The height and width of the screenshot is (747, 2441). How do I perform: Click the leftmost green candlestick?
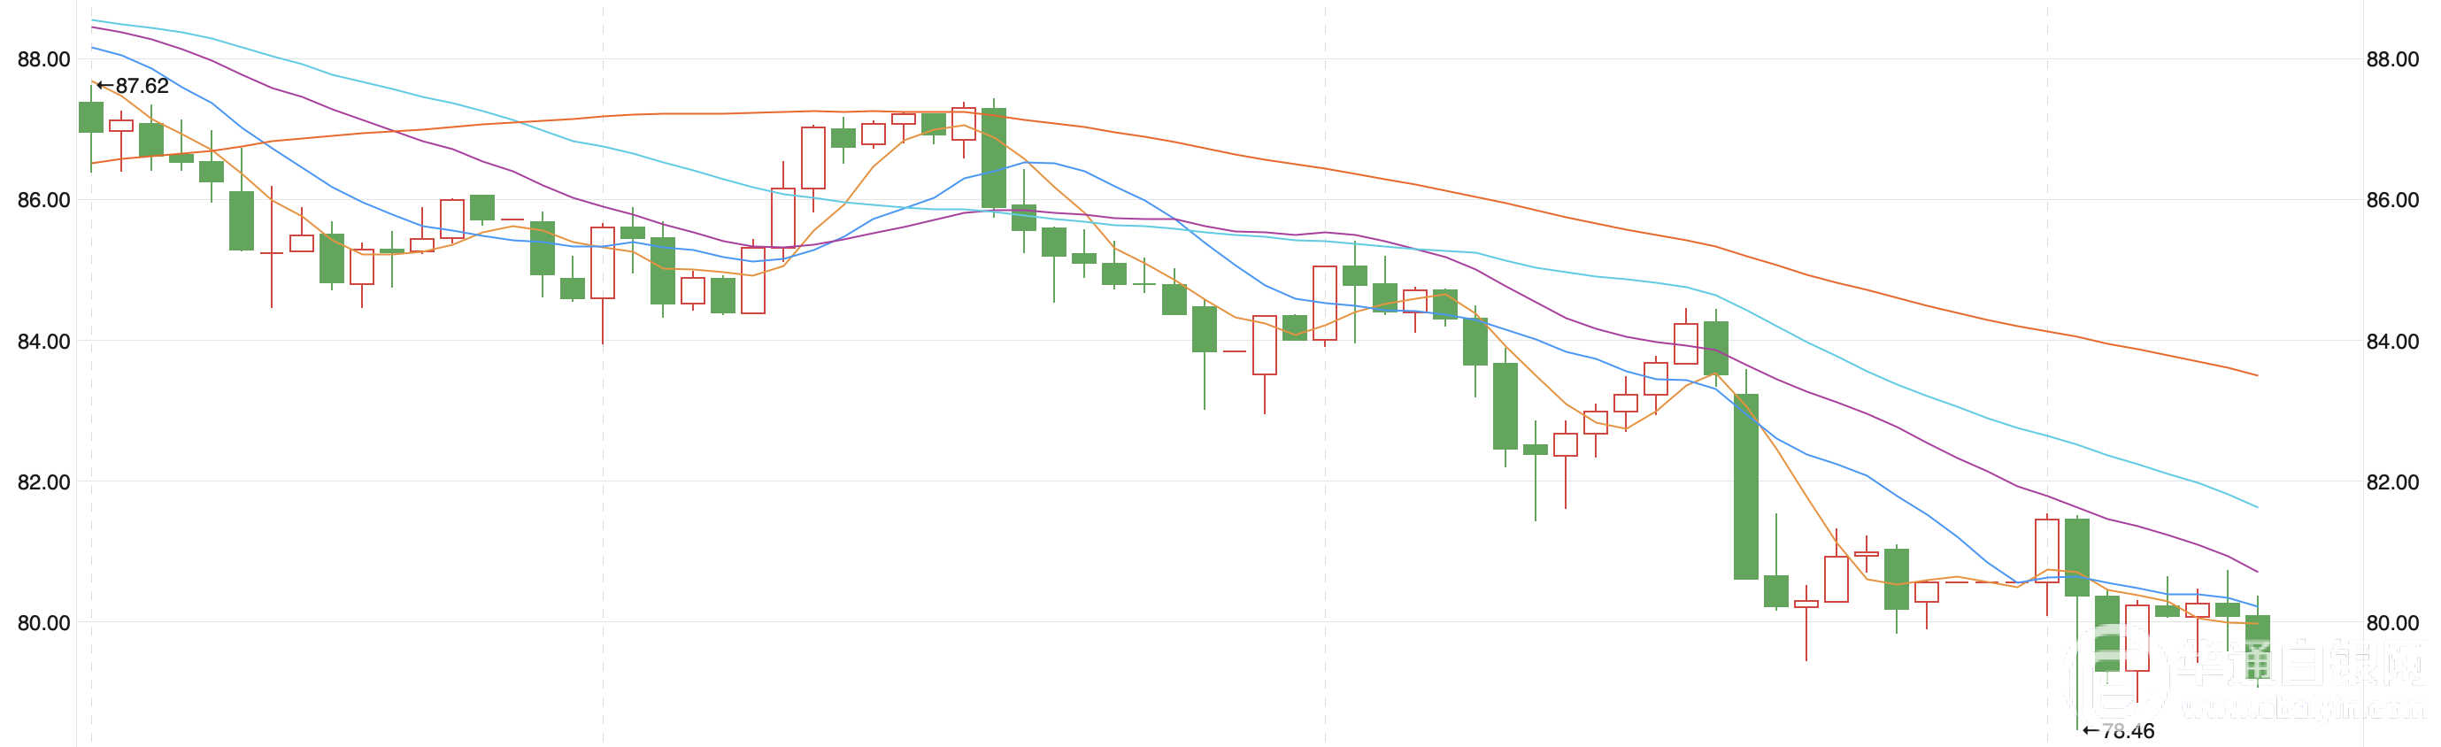tap(91, 117)
